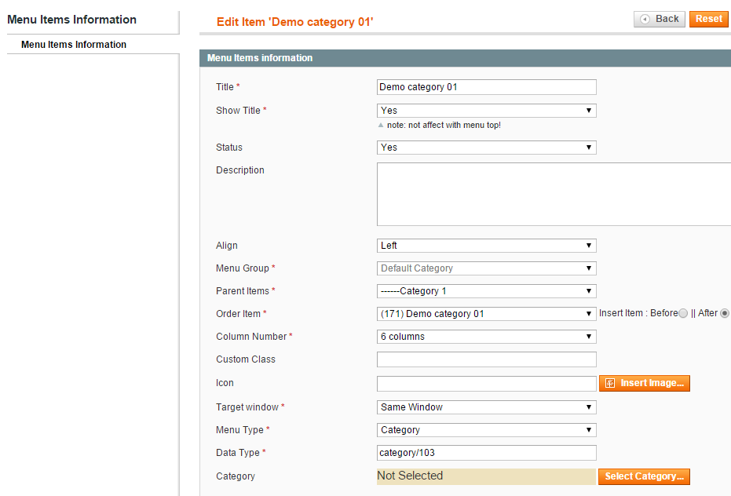
Task: Click the Back arrow icon
Action: 645,19
